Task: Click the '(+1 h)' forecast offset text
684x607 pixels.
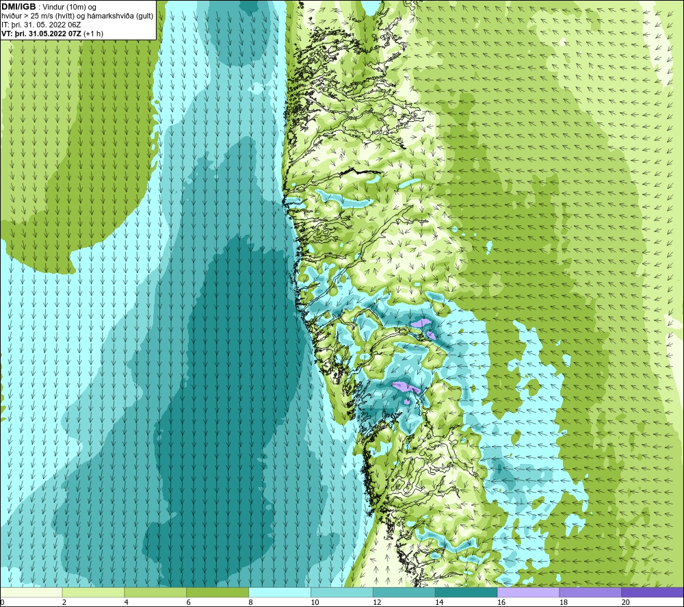Action: tap(93, 34)
